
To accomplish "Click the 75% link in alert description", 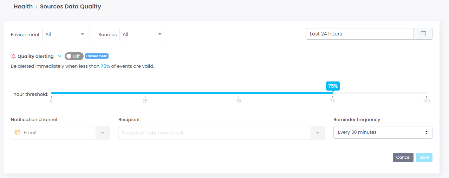I will point(105,66).
